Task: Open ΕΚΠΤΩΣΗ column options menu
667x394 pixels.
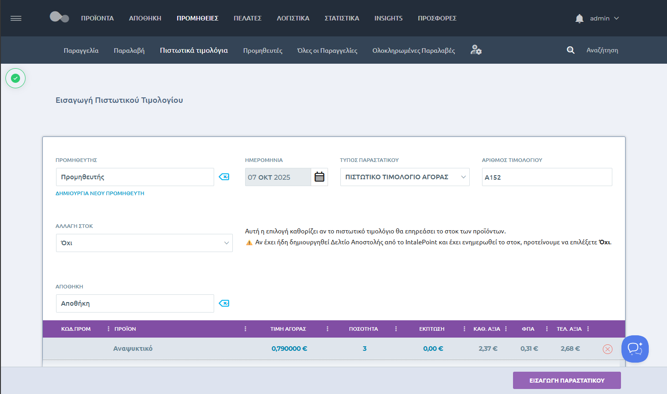Action: (464, 328)
